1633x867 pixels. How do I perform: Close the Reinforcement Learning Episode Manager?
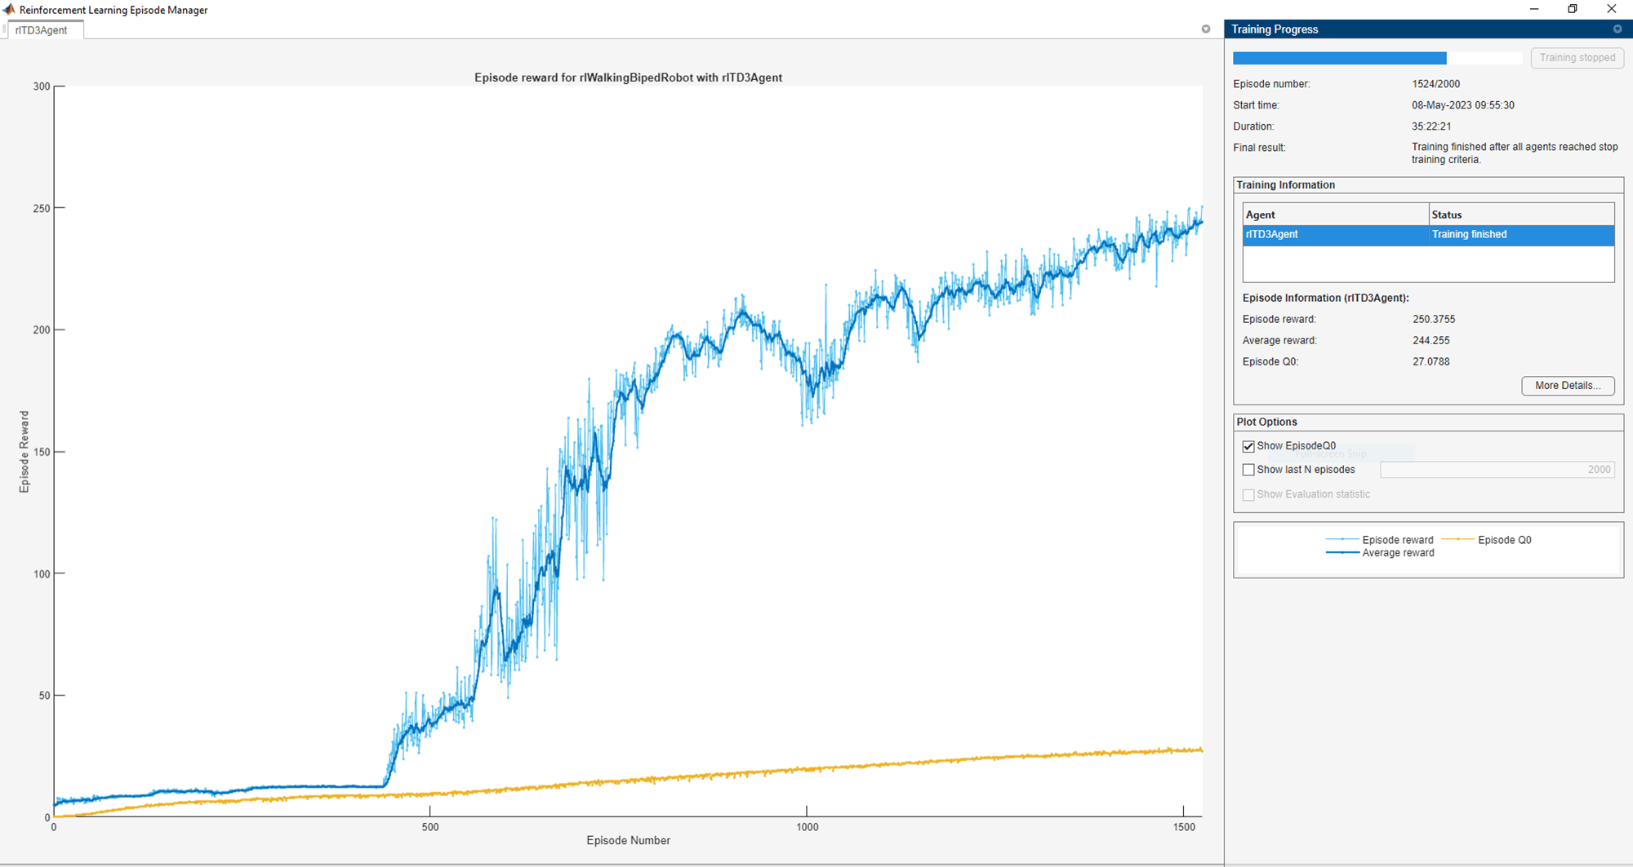click(1611, 9)
